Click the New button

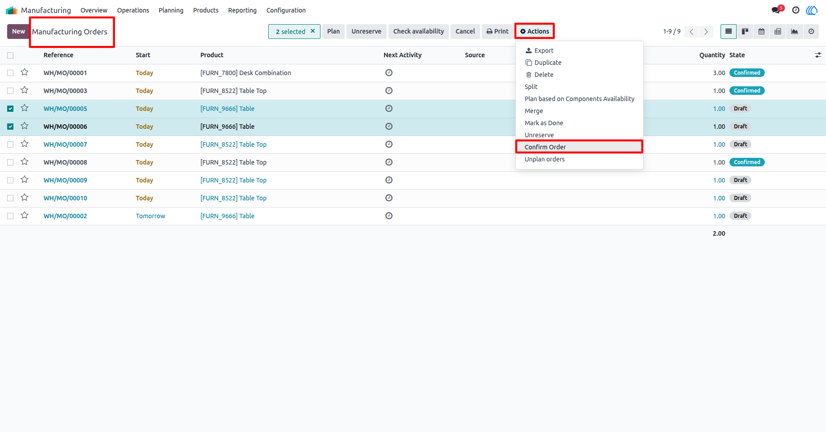pos(18,31)
